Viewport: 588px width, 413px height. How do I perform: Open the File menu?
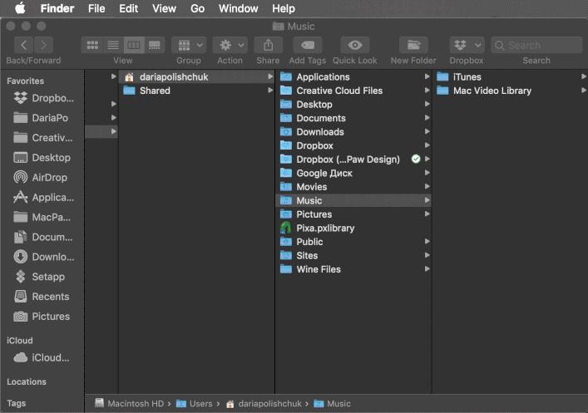point(96,8)
